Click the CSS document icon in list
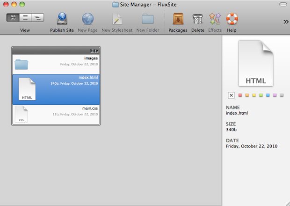 click(x=21, y=114)
